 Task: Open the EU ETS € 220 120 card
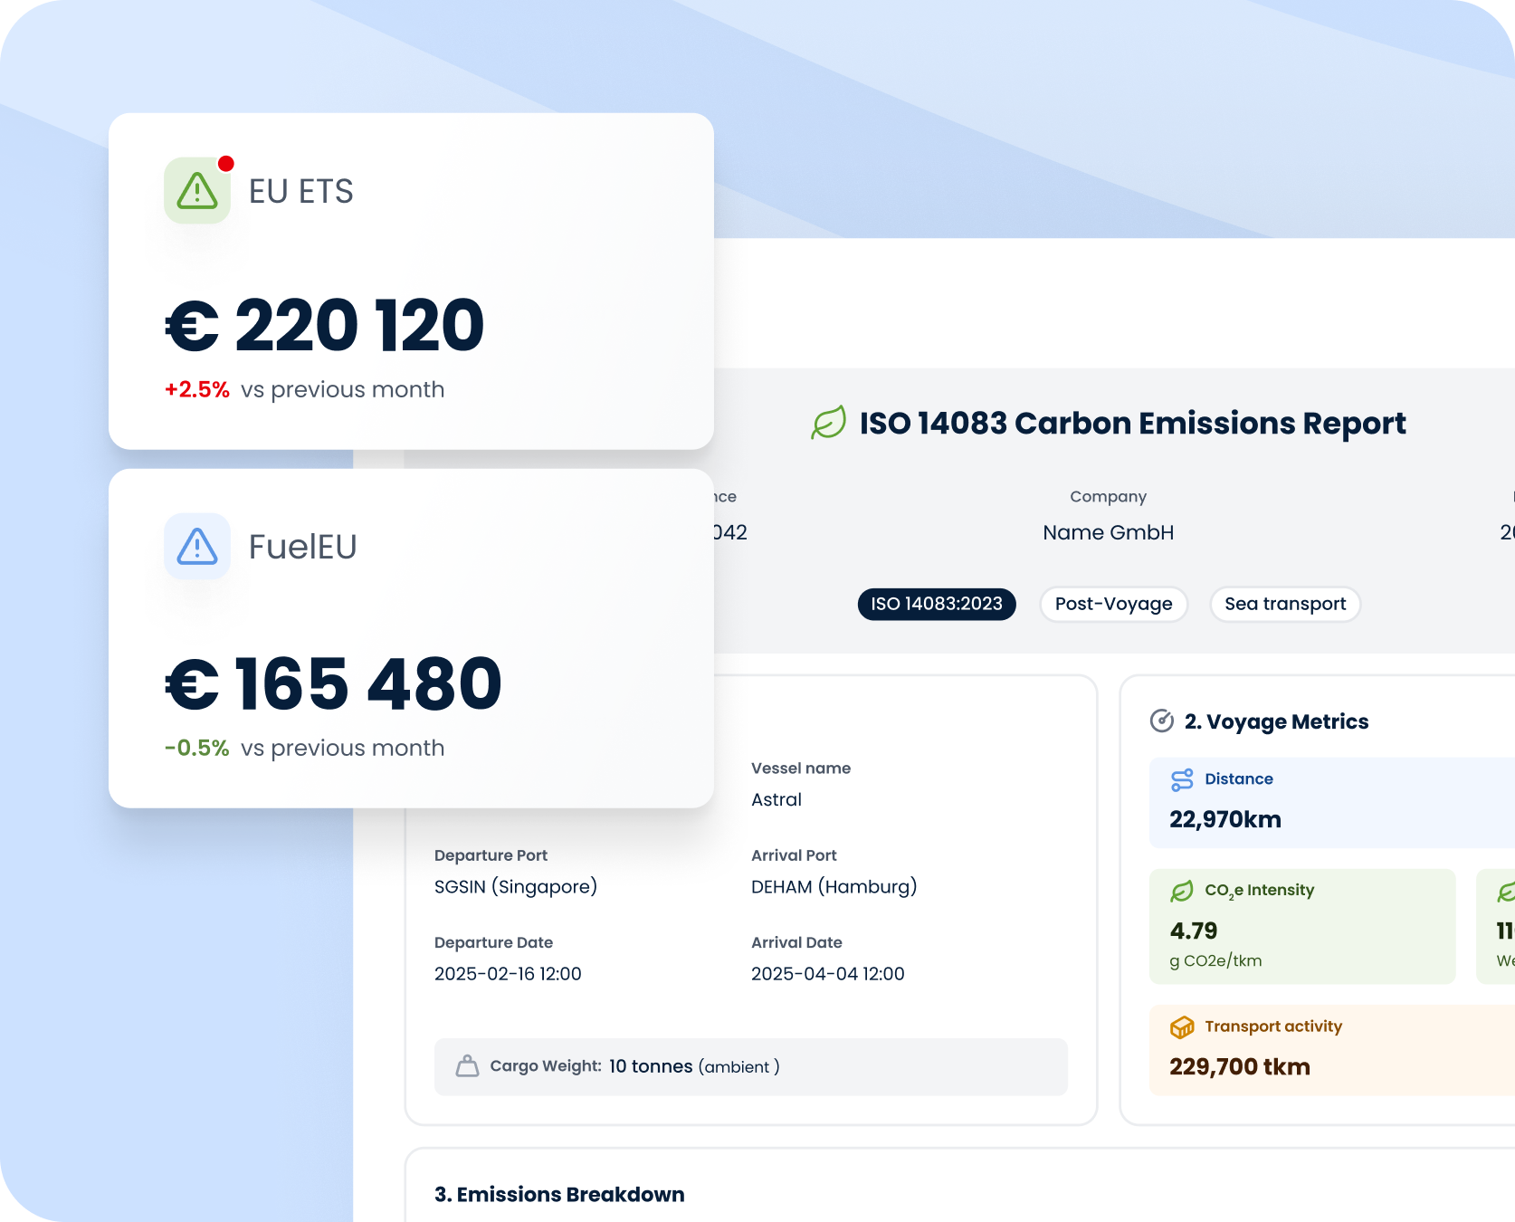coord(411,281)
